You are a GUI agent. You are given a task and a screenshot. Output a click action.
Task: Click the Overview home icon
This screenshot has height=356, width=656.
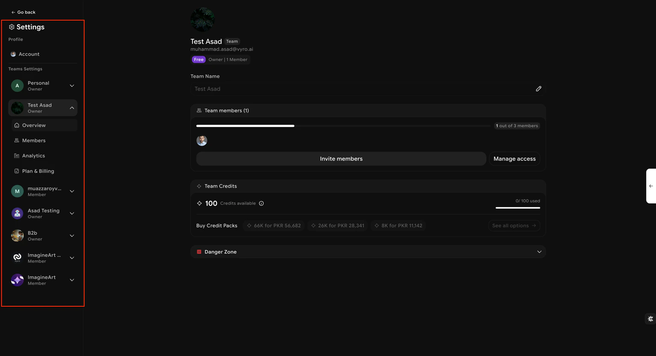coord(17,125)
